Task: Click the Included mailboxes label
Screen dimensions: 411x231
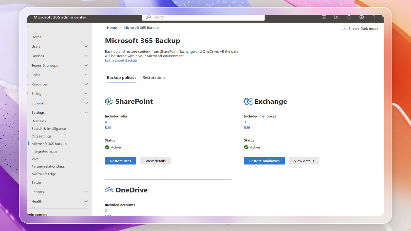Action: click(260, 116)
